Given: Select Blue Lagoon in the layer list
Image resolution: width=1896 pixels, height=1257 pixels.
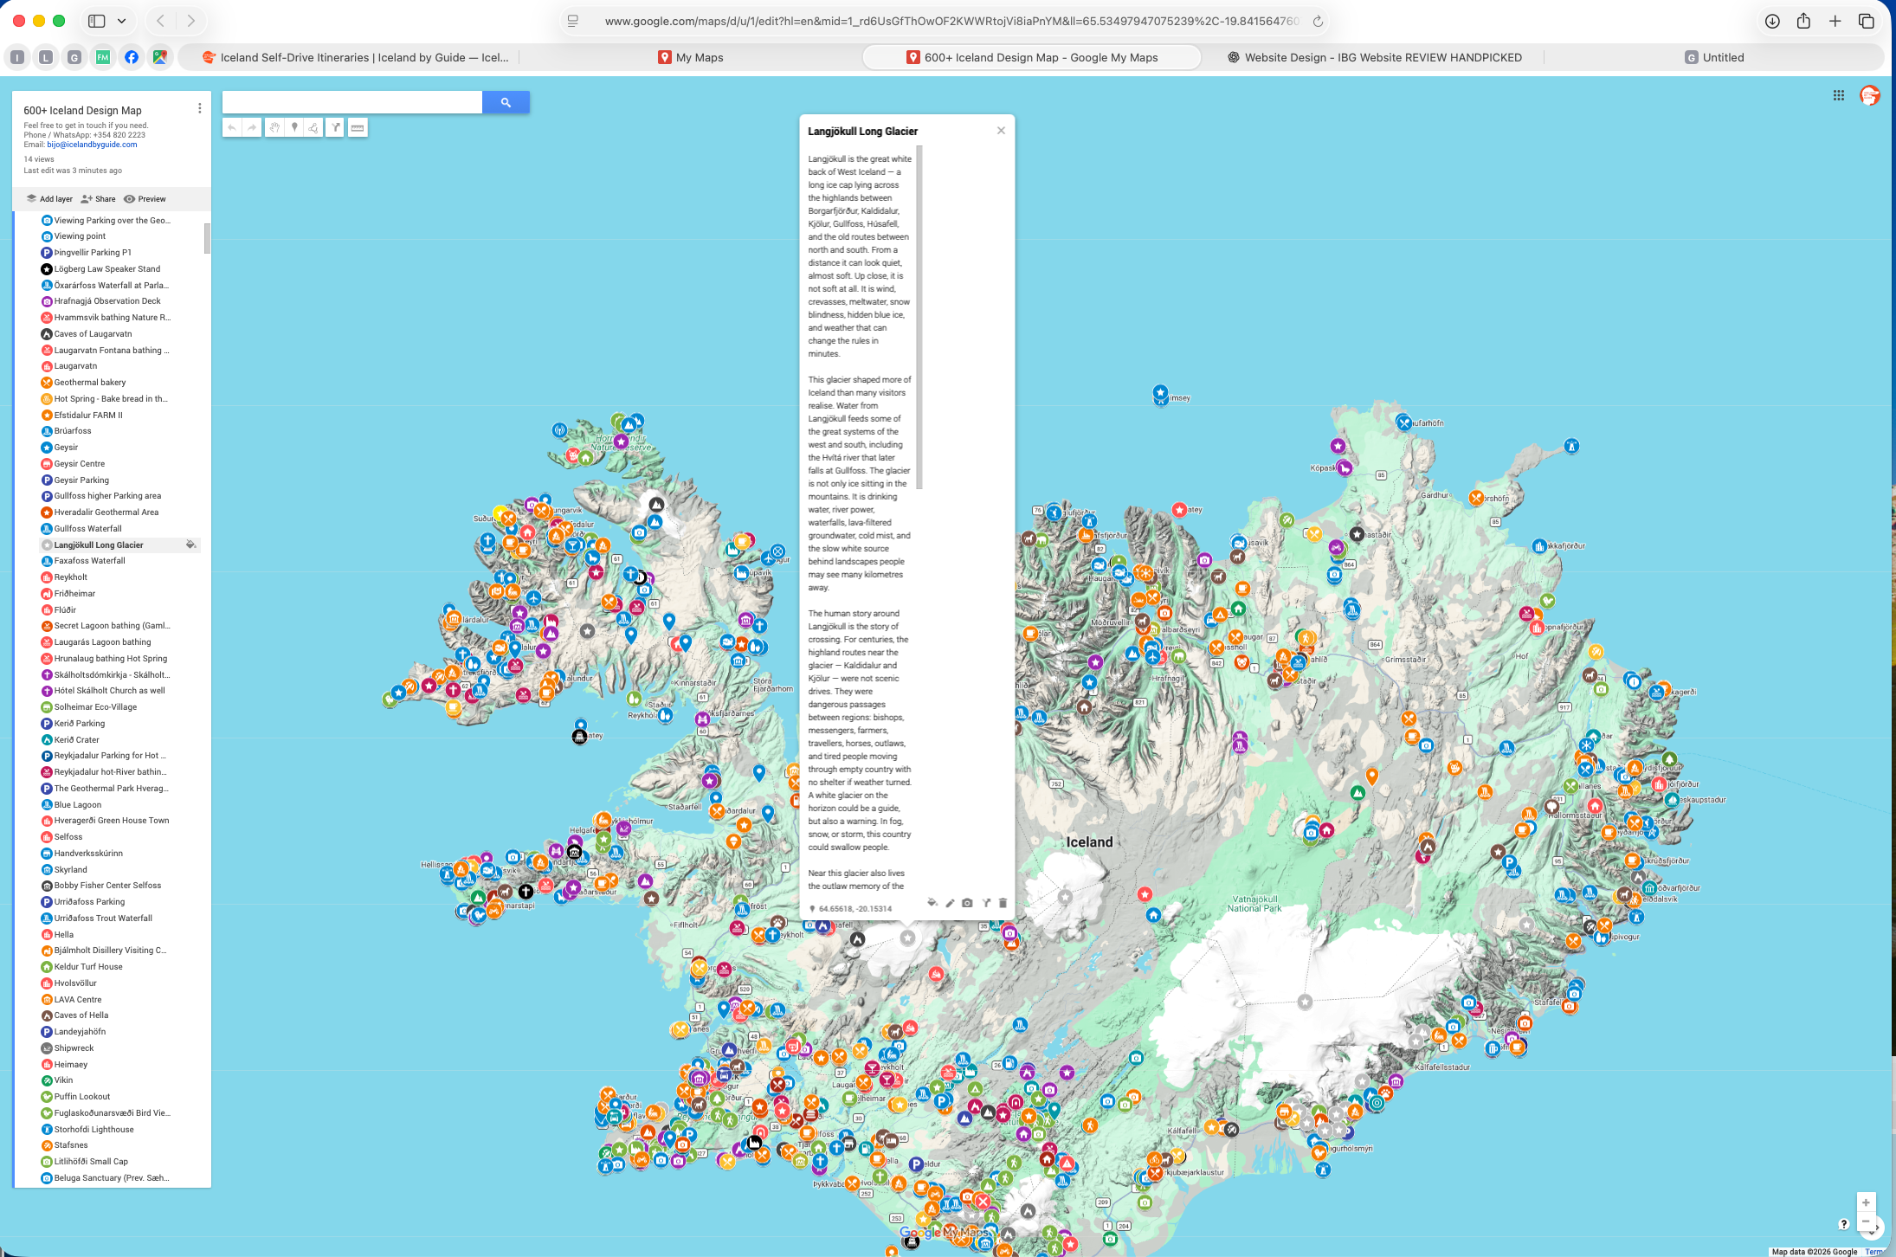Looking at the screenshot, I should click(78, 805).
